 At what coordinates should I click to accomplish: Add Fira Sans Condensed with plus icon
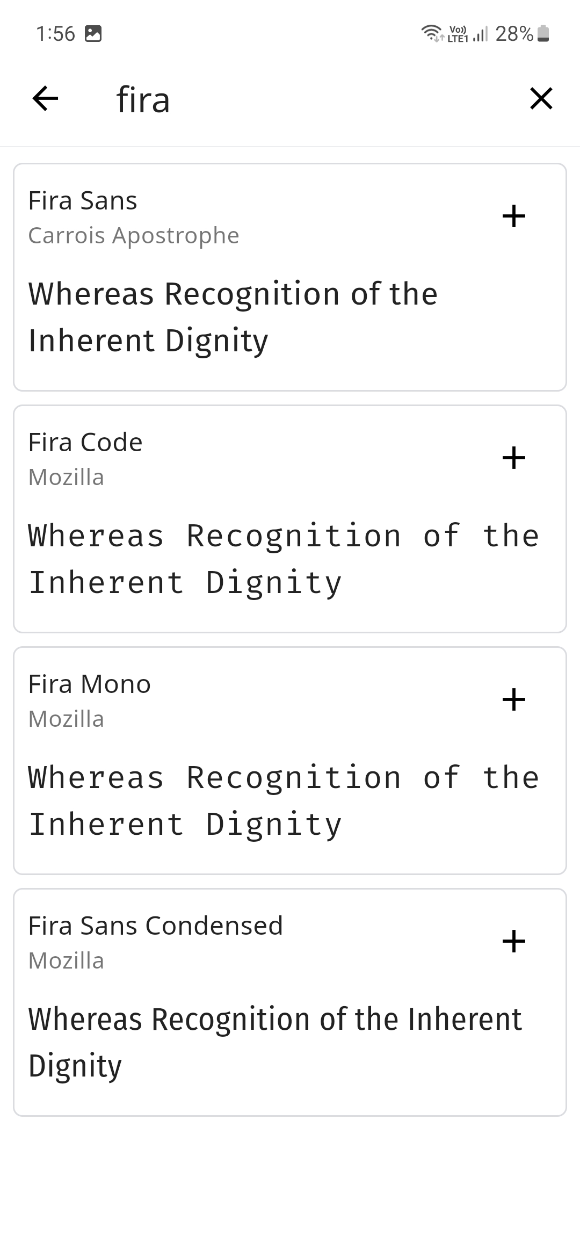coord(513,942)
